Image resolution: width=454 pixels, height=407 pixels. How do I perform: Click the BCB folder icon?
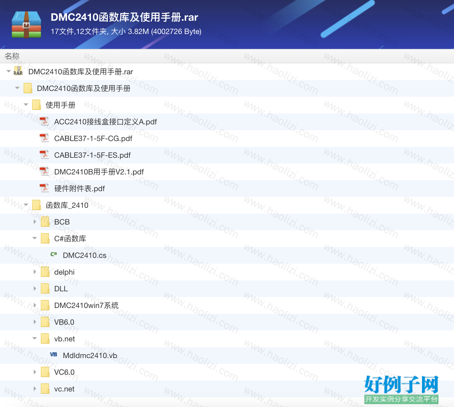[45, 222]
